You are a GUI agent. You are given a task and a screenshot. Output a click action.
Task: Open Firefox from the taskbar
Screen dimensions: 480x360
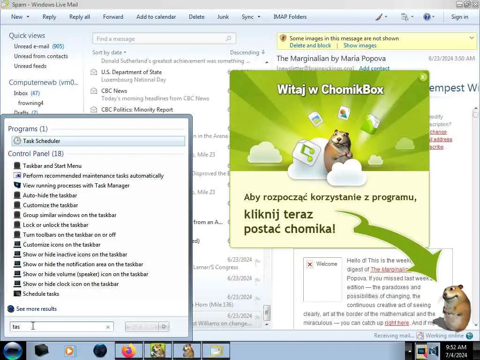(x=129, y=351)
